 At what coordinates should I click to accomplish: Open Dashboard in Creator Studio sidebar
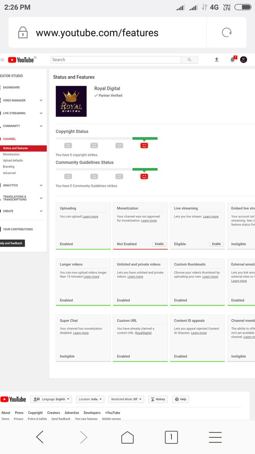coord(11,87)
